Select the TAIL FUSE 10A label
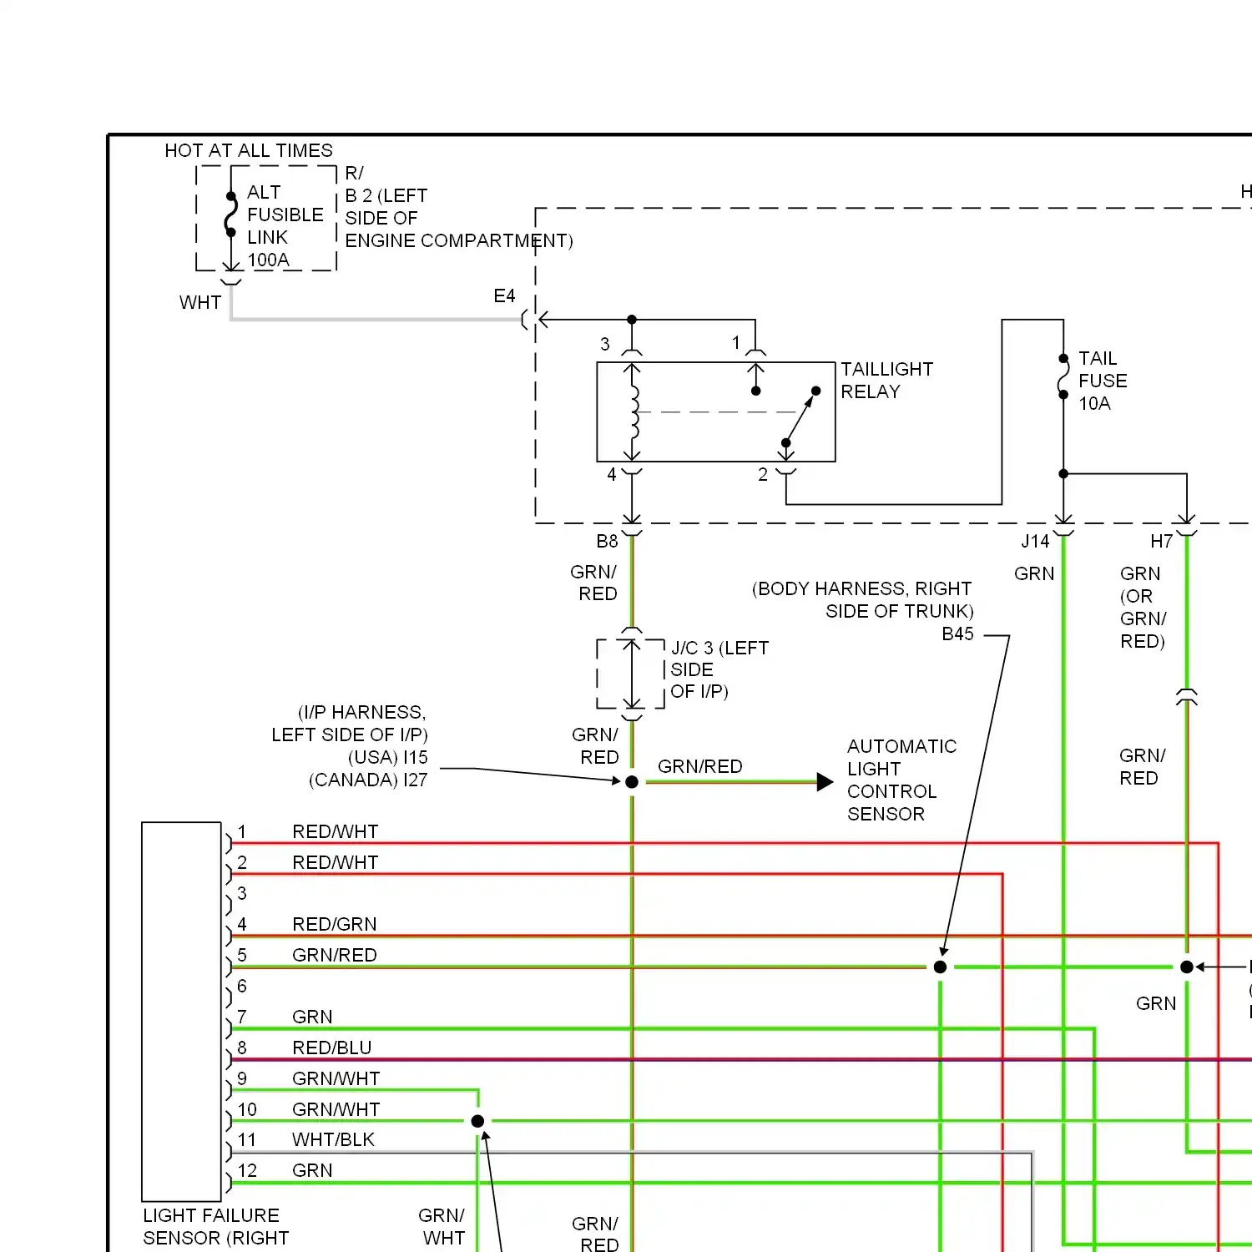The image size is (1252, 1252). [1103, 381]
